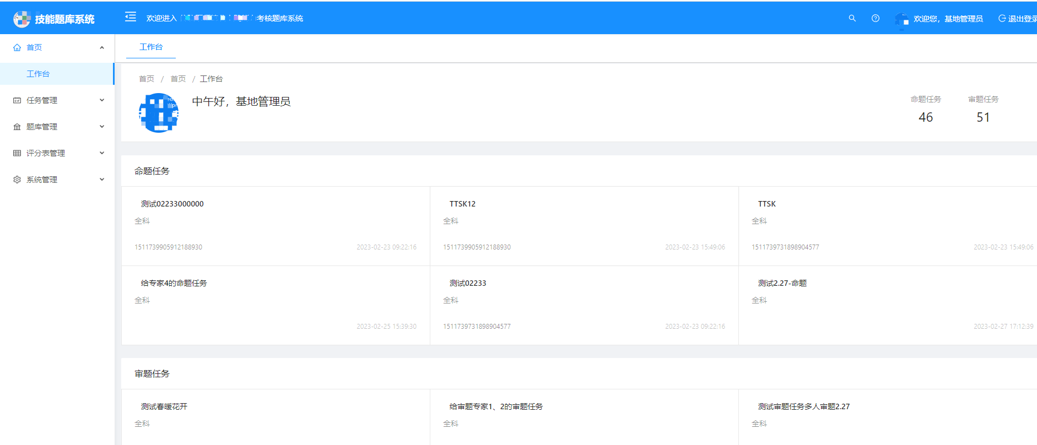Click timestamp 2023-02-27 17:12:39
Viewport: 1037px width, 445px height.
pyautogui.click(x=1003, y=327)
